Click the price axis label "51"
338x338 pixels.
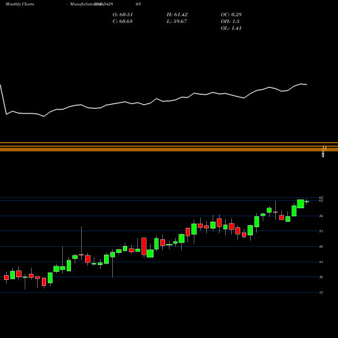[321, 231]
